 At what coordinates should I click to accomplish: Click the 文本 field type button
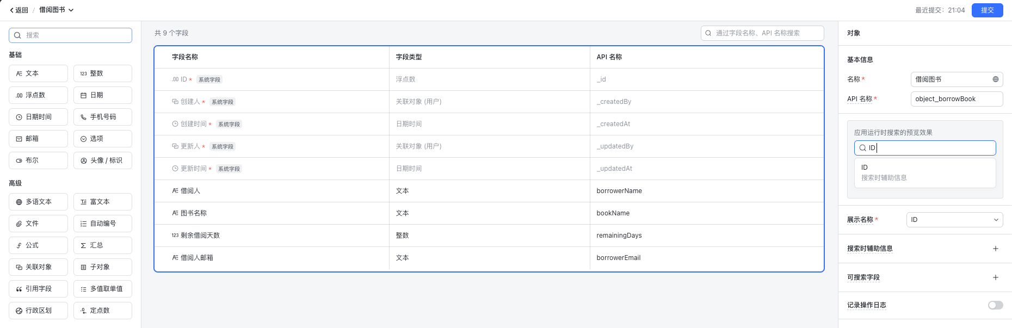[x=38, y=73]
